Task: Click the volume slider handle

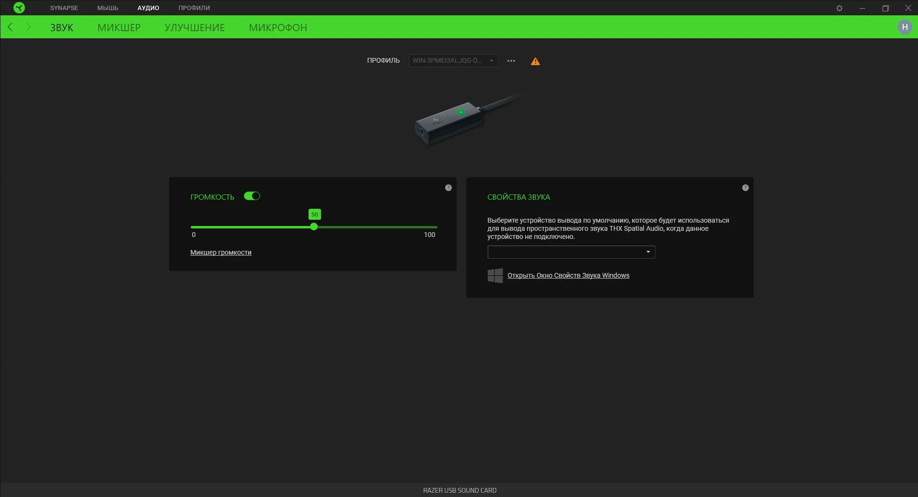Action: pos(314,227)
